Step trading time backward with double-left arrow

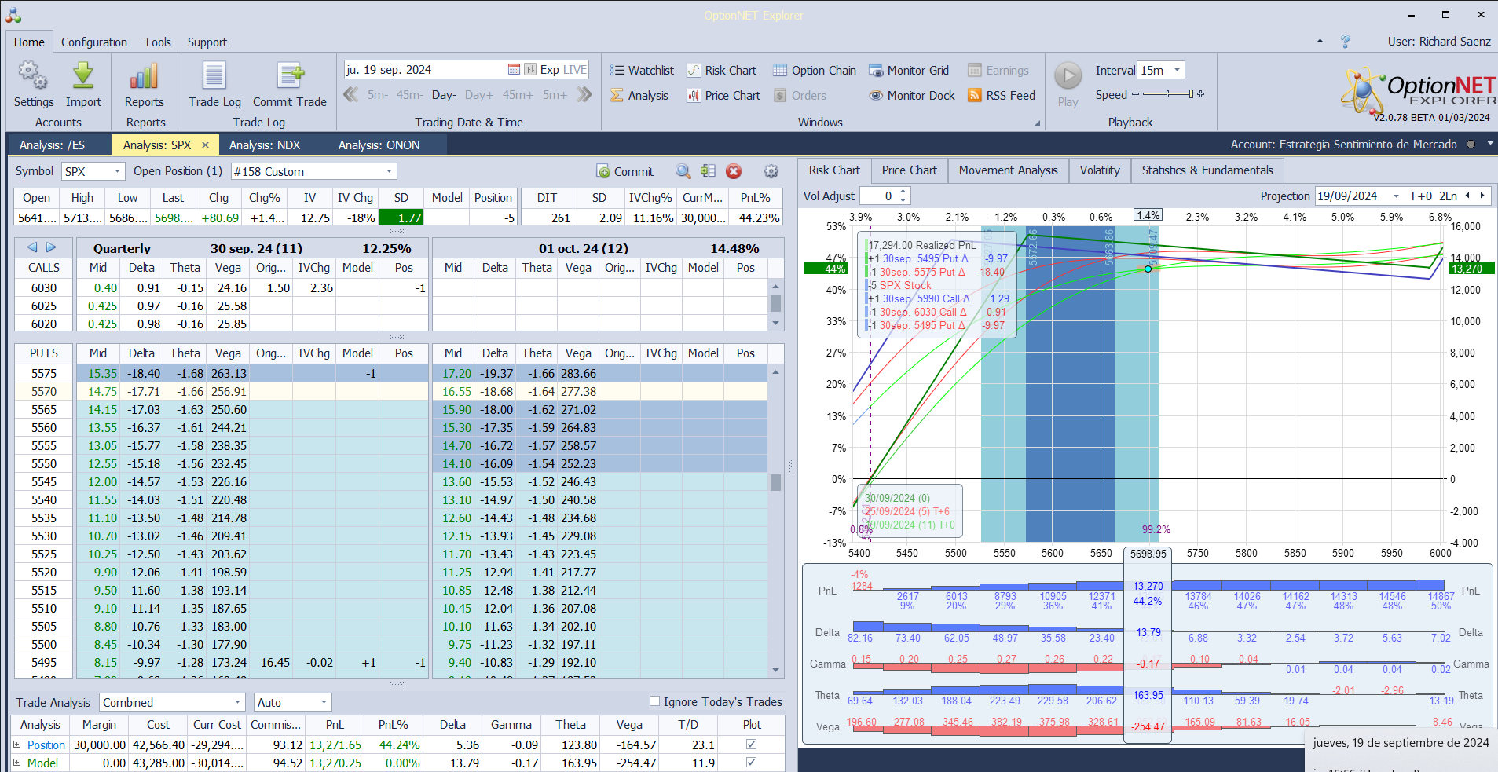pyautogui.click(x=351, y=95)
